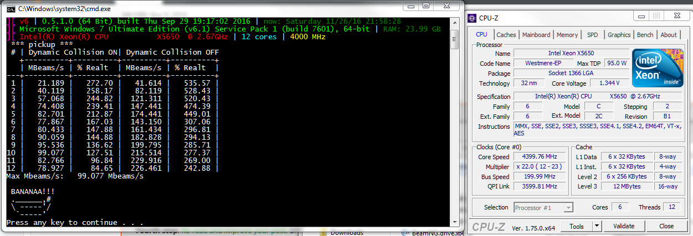Click the Threads count field showing 12
The height and width of the screenshot is (236, 693).
(672, 207)
